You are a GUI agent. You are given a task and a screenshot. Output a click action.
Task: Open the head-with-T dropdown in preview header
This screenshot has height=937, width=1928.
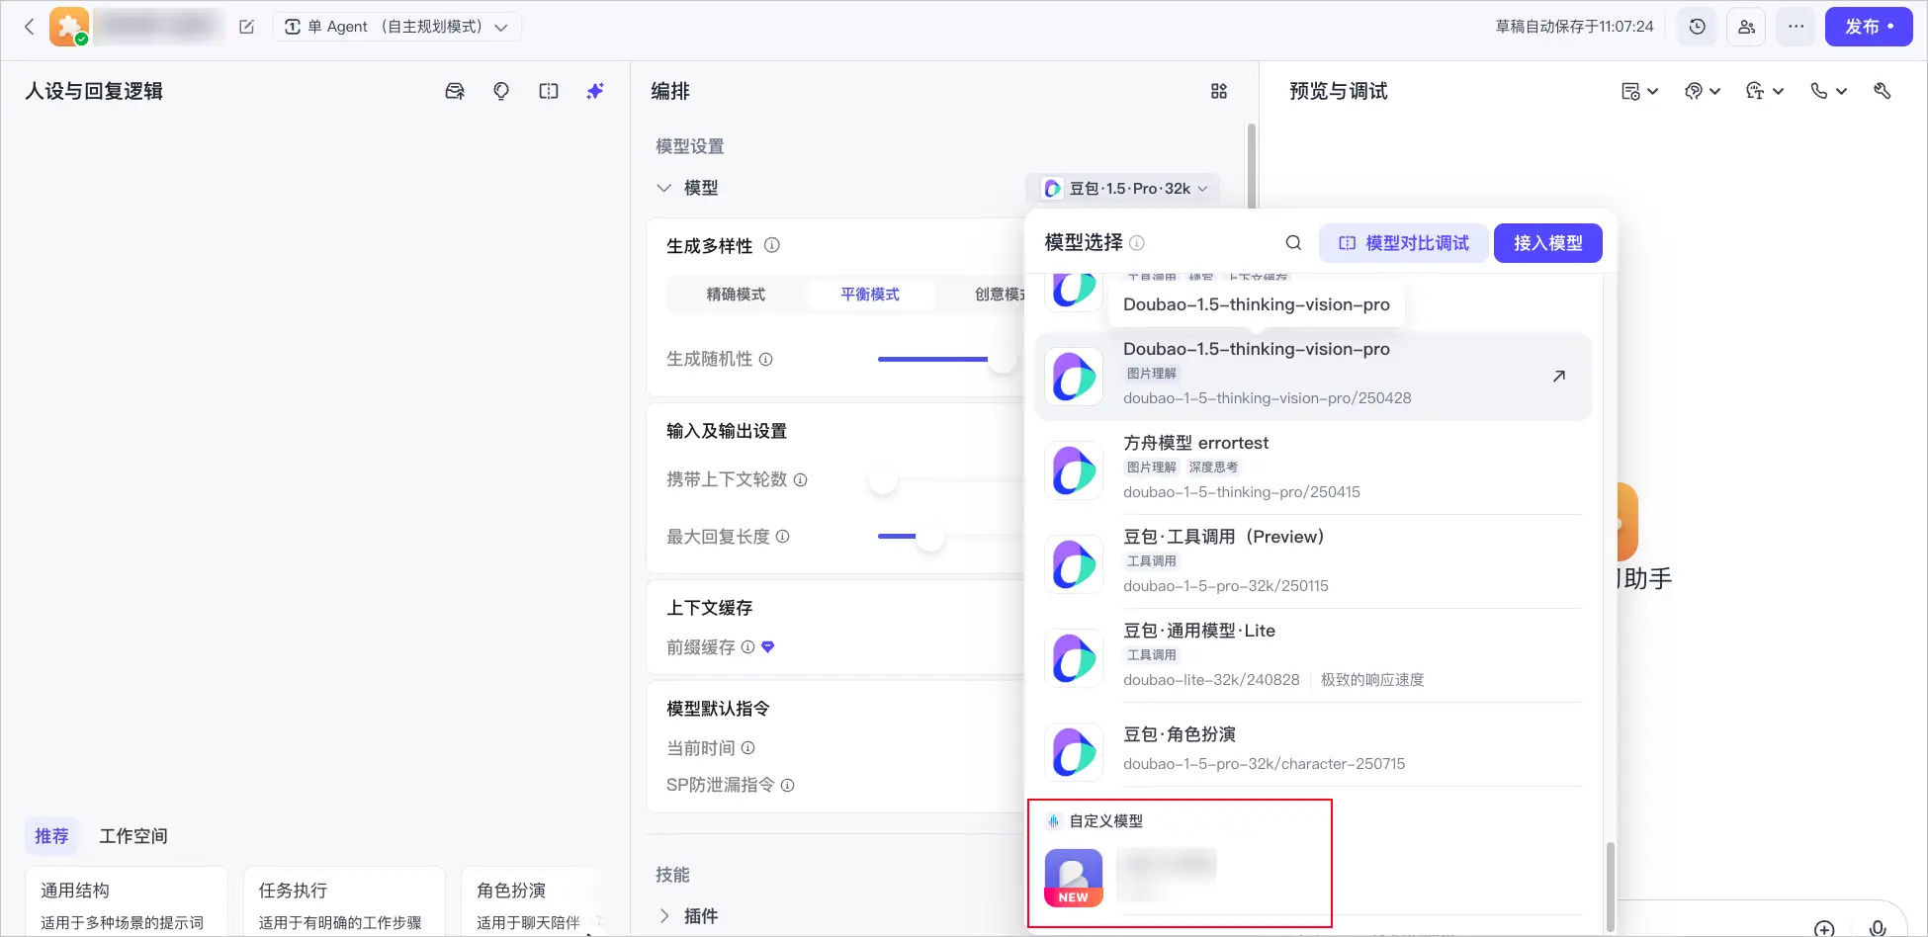point(1765,91)
